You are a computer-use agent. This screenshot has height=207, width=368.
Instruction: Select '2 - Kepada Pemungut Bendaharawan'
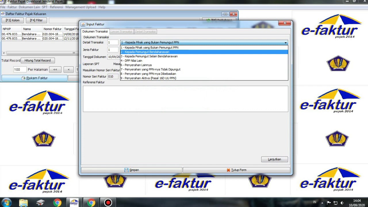point(204,52)
